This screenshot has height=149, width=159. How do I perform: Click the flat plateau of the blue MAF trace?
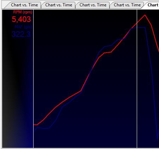pyautogui.click(x=139, y=28)
